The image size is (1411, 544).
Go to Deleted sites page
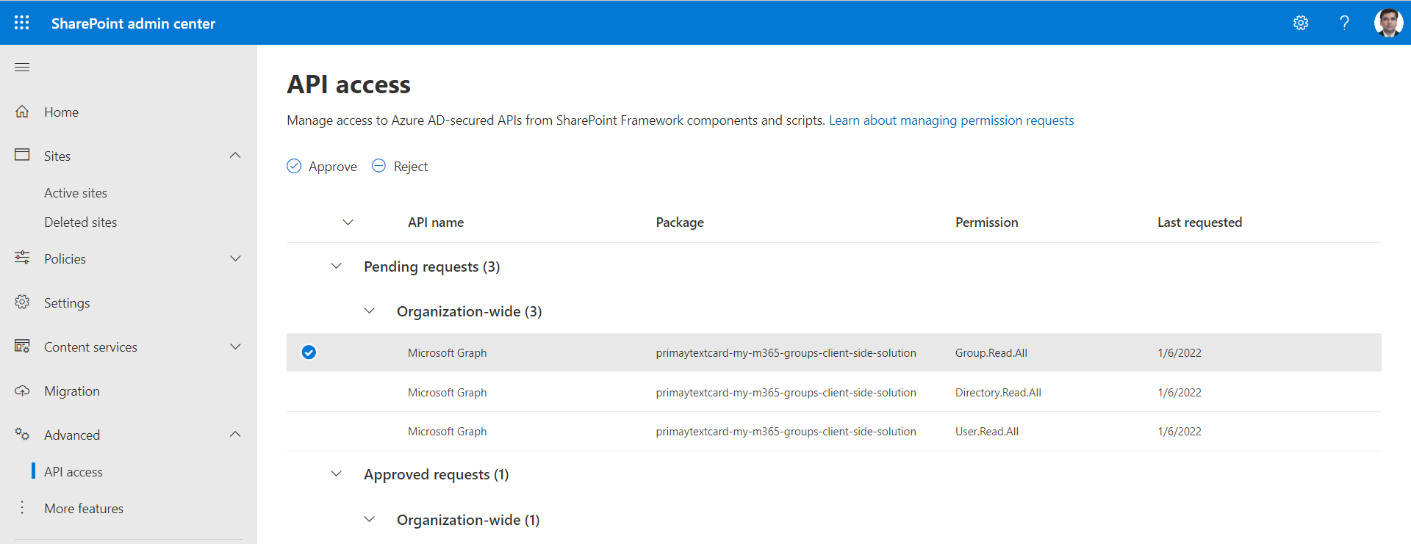[80, 222]
